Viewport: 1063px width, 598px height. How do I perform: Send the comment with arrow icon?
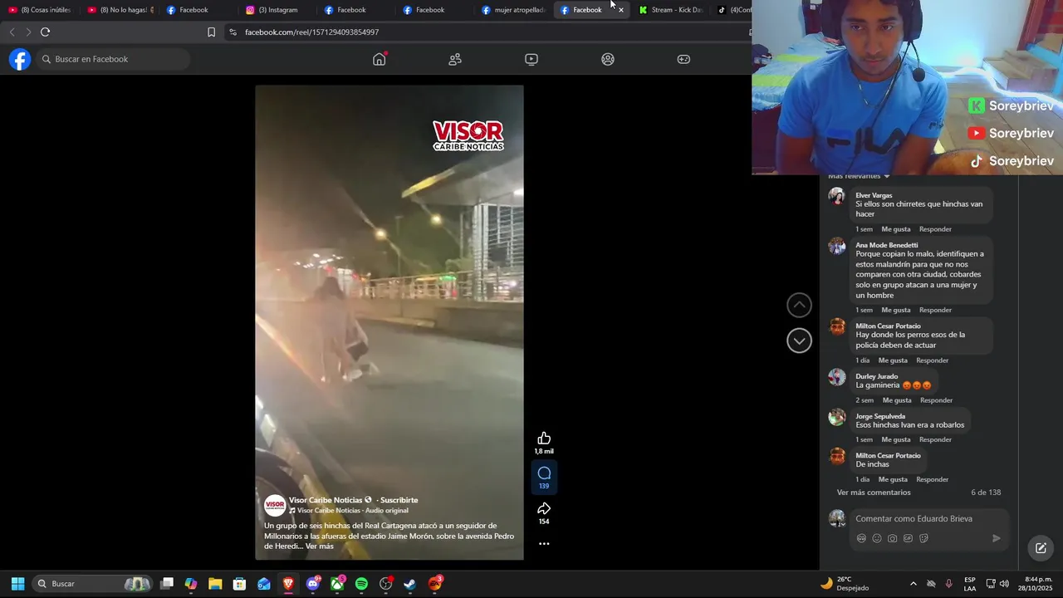coord(997,538)
